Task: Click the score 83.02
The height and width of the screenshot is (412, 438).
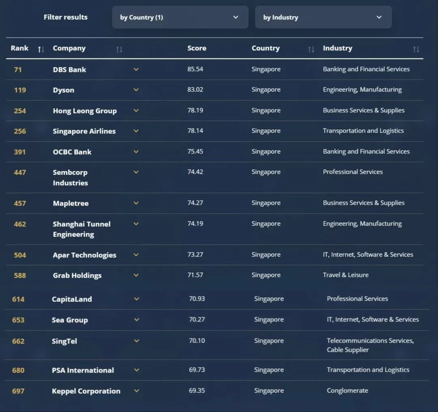Action: click(x=195, y=89)
